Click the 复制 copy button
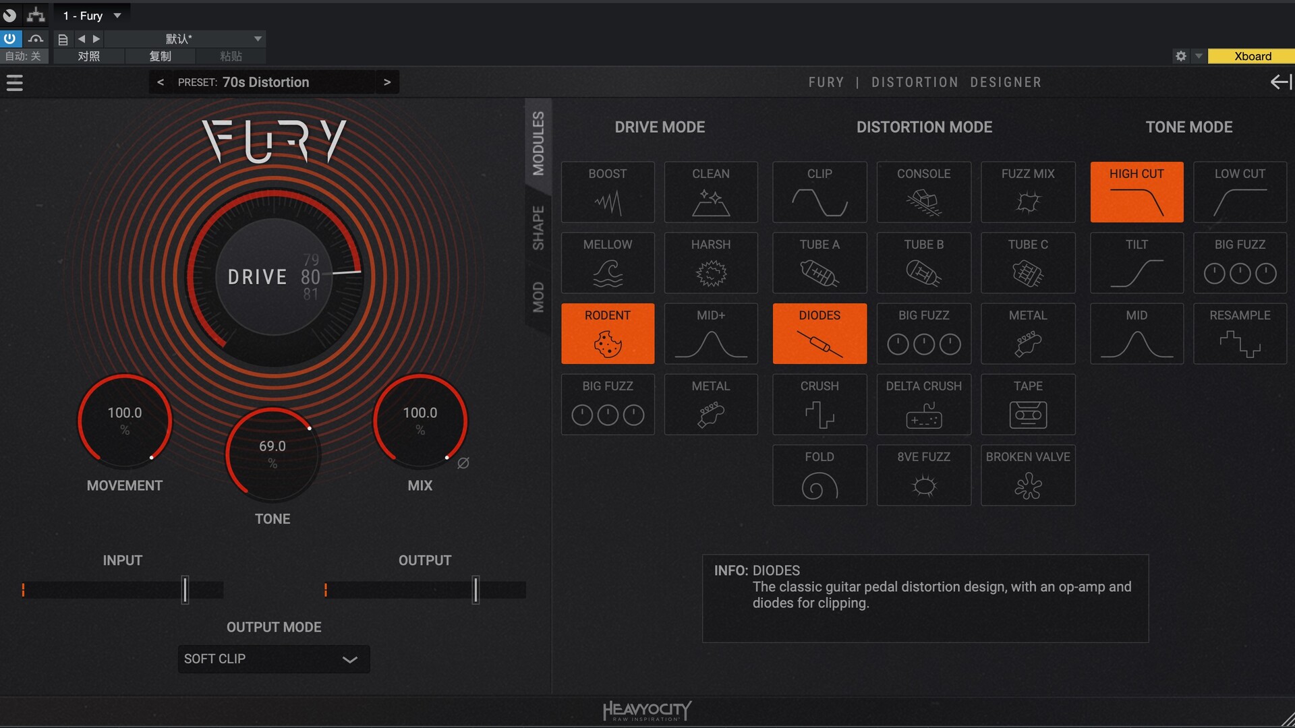 click(160, 56)
